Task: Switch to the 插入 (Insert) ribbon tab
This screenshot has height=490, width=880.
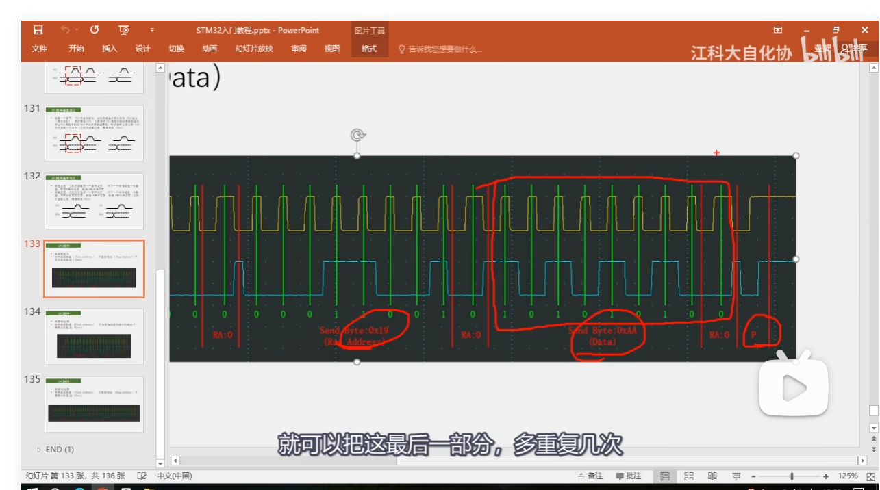Action: pos(110,49)
